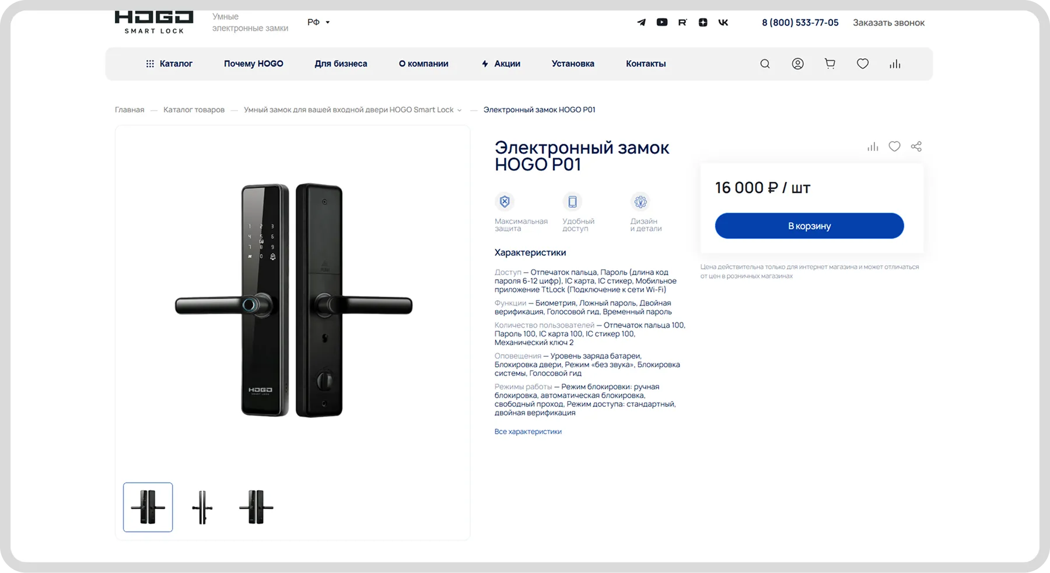The image size is (1050, 573).
Task: Open the Каталог menu
Action: point(169,64)
